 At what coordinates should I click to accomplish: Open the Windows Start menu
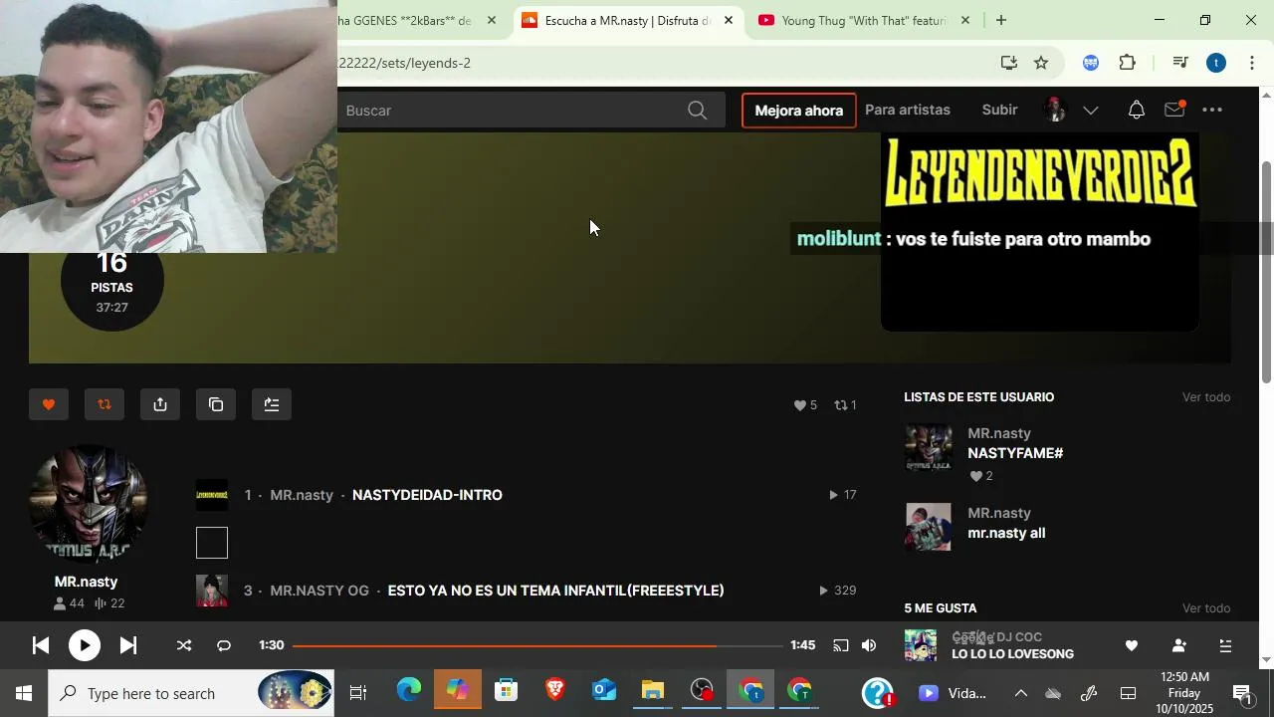24,693
